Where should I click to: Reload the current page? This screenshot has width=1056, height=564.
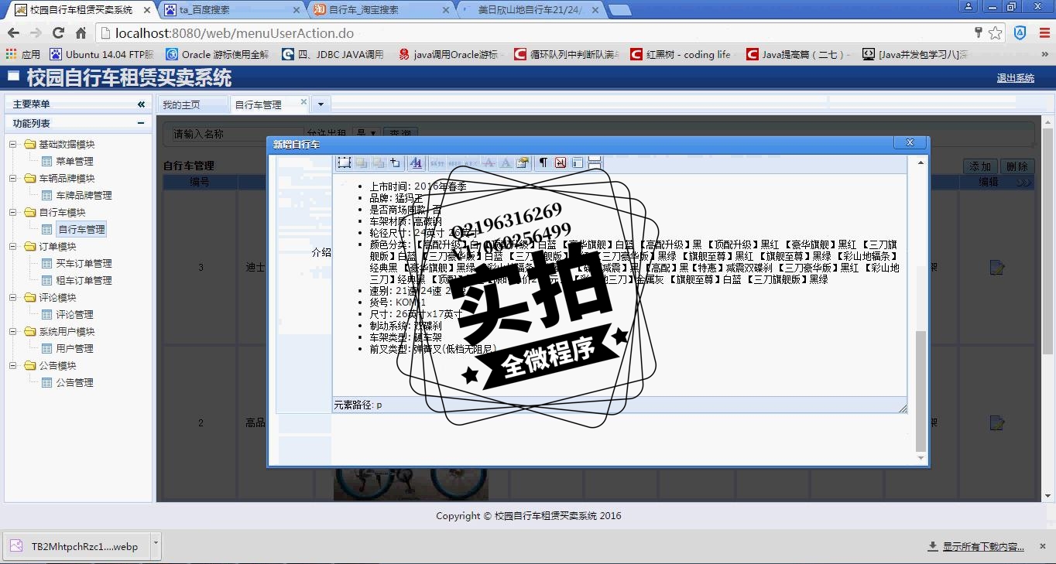(x=58, y=33)
